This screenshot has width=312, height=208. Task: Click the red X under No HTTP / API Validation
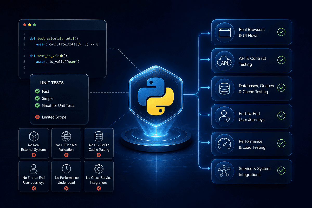[x=66, y=155]
